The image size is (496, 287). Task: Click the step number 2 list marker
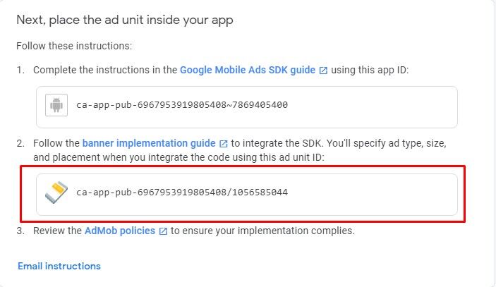[x=20, y=143]
